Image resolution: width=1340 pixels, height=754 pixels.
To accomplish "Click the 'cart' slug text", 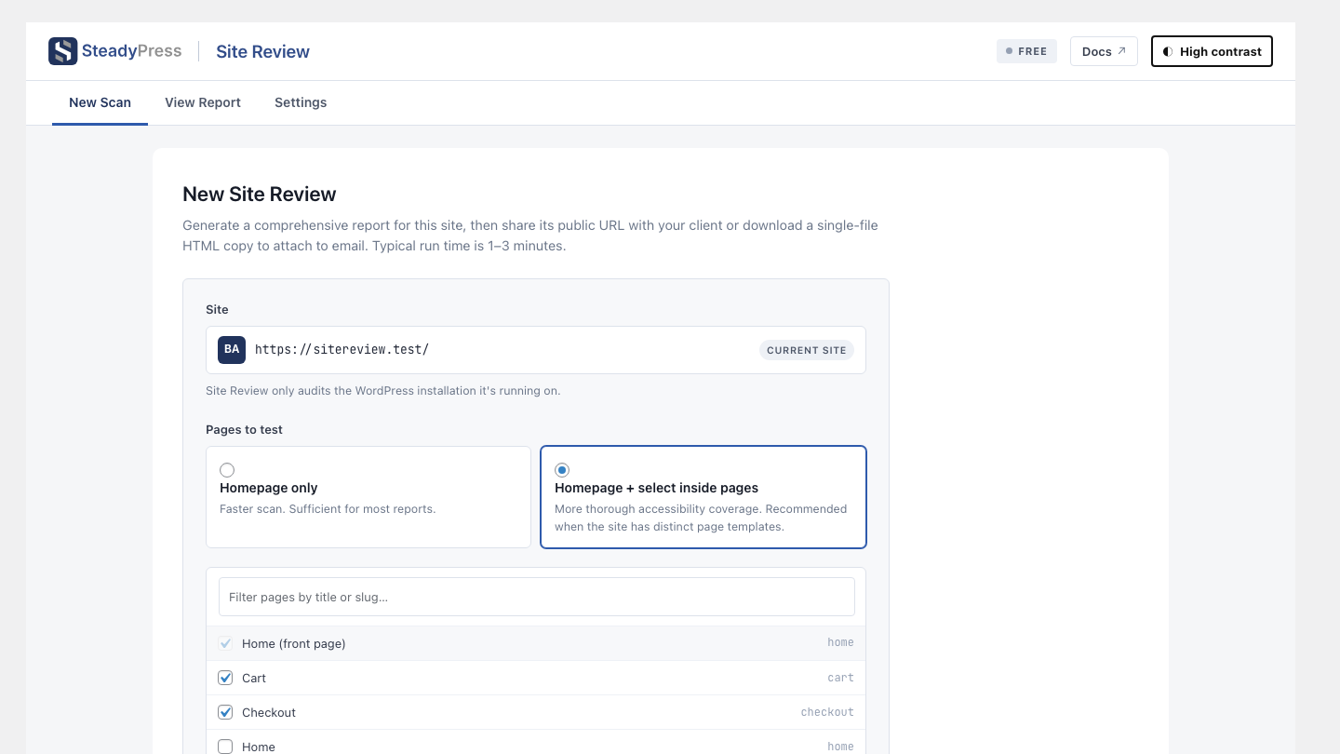I will tap(840, 678).
